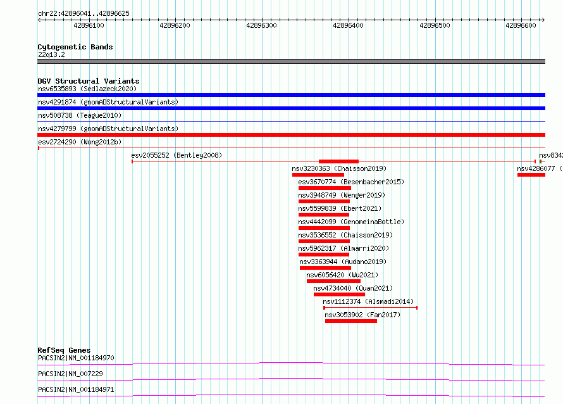This screenshot has width=563, height=404.
Task: Click the gray 22q13.2 cytogenetic band bar
Action: [x=291, y=61]
